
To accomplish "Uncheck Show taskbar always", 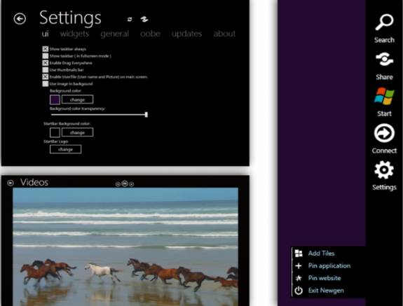I will (46, 49).
